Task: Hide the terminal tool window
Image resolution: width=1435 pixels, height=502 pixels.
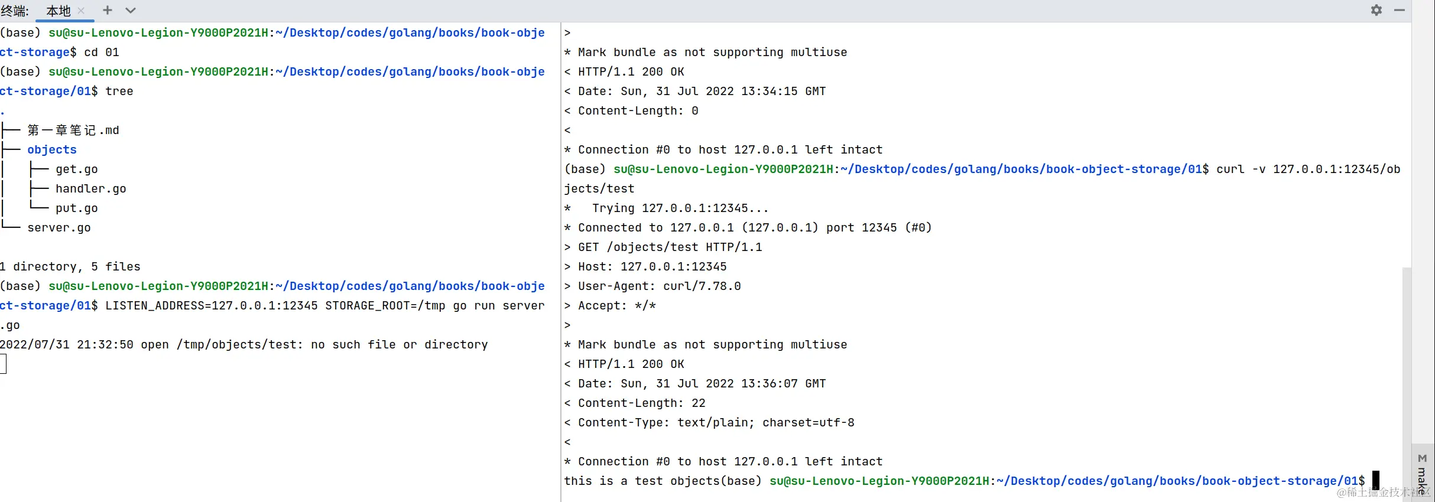Action: pos(1400,10)
